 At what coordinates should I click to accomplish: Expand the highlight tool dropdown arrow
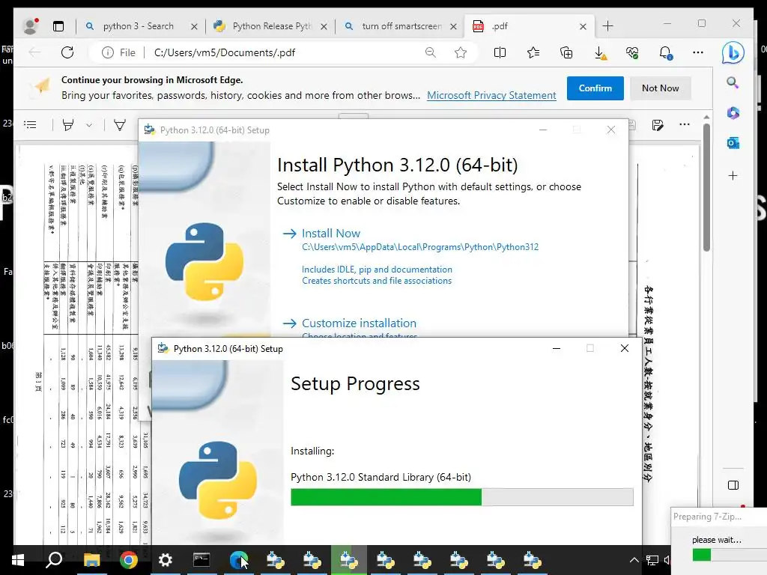(89, 125)
